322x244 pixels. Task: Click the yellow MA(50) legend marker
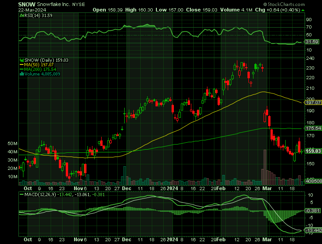tap(20, 64)
